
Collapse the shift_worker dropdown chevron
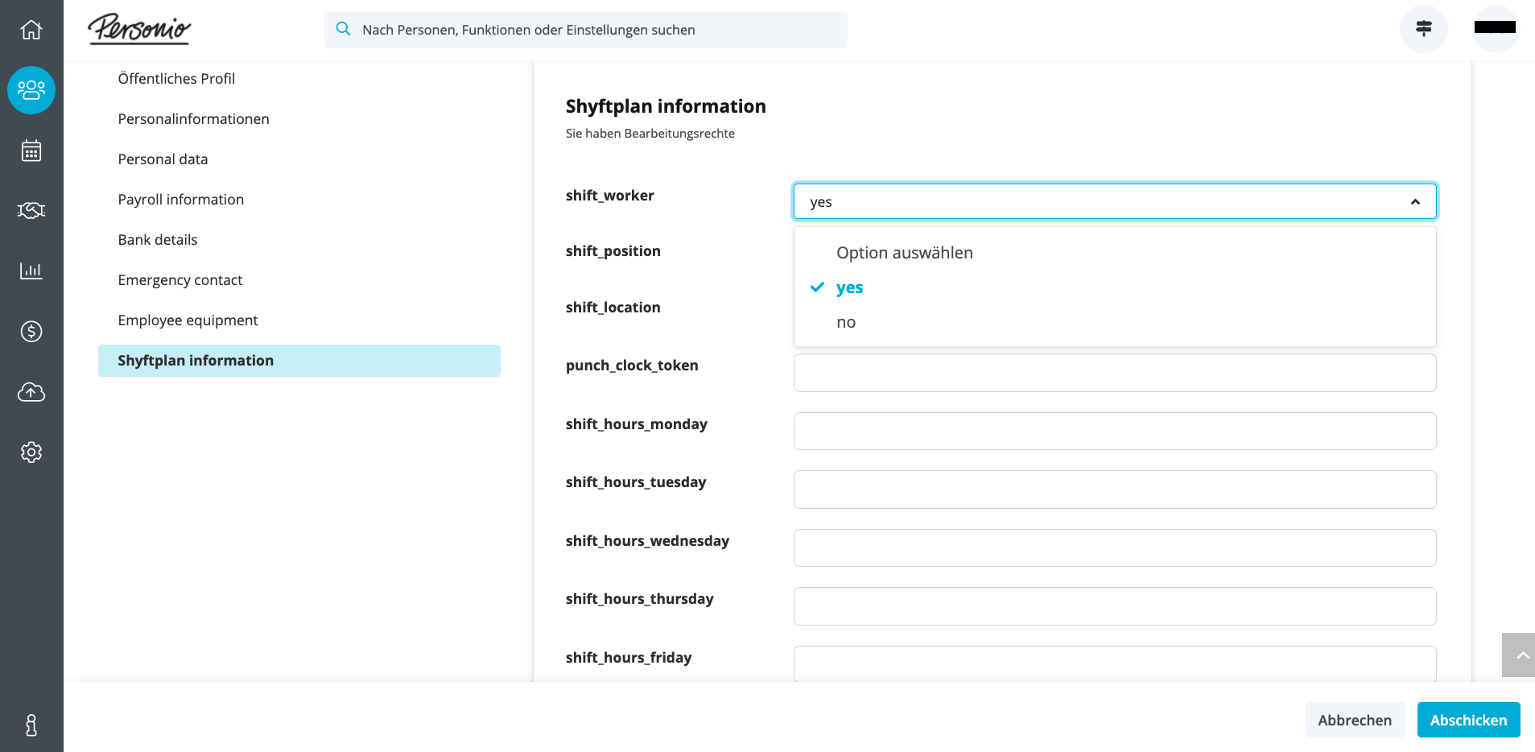(x=1415, y=202)
